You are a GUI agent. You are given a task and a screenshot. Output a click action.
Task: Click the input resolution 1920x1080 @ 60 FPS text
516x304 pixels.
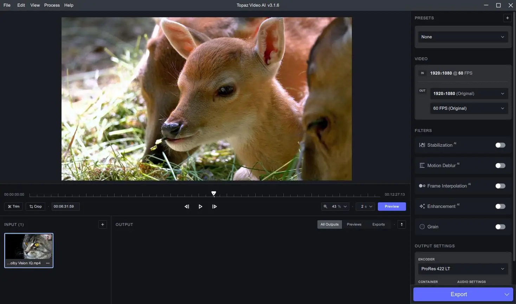451,73
